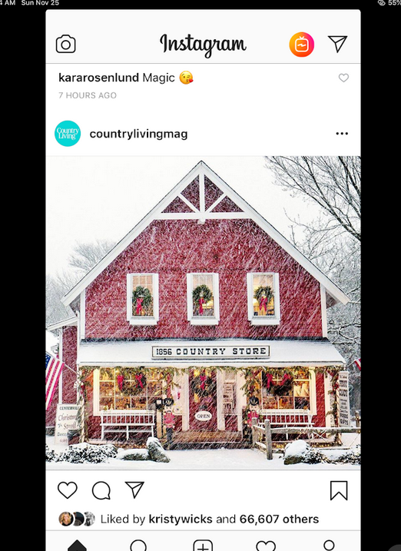Save the post with the bookmark icon
401x551 pixels.
339,490
